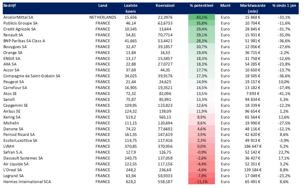Click the green 43,1% potential cell

(x=202, y=17)
